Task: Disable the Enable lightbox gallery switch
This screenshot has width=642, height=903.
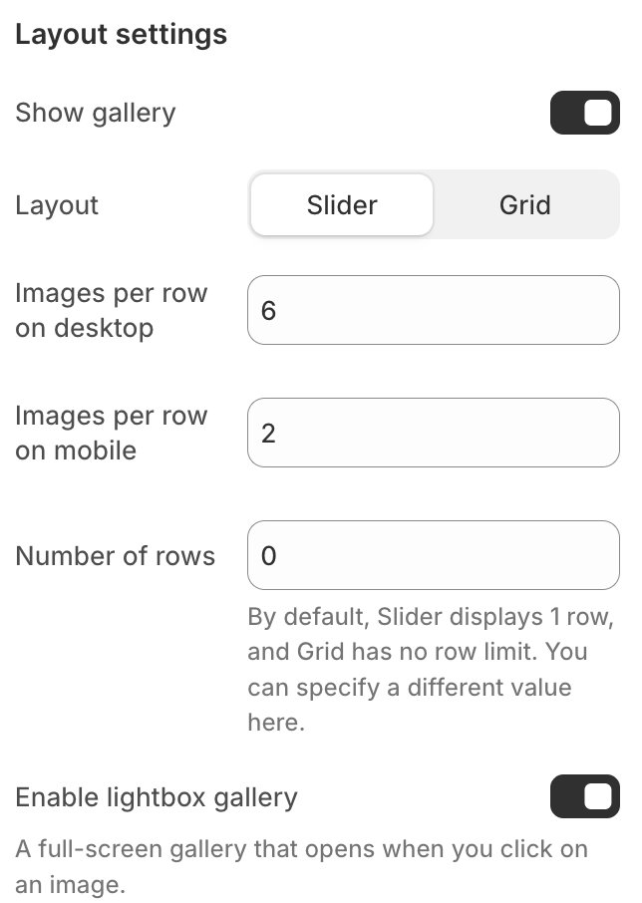Action: pos(584,796)
